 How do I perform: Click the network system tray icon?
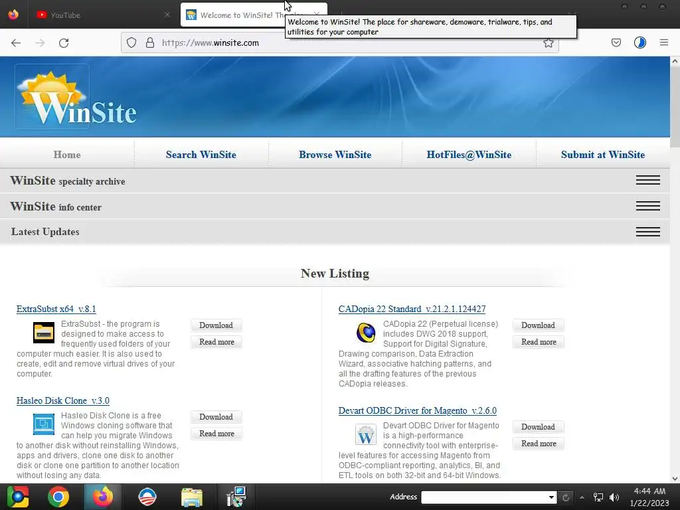[598, 497]
